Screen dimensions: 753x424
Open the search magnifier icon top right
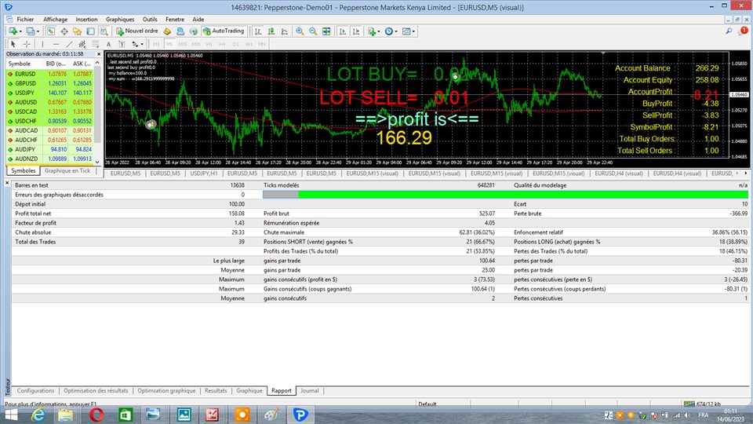pyautogui.click(x=729, y=31)
